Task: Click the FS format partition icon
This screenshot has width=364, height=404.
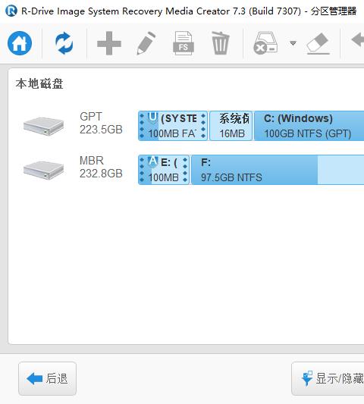Action: click(183, 43)
